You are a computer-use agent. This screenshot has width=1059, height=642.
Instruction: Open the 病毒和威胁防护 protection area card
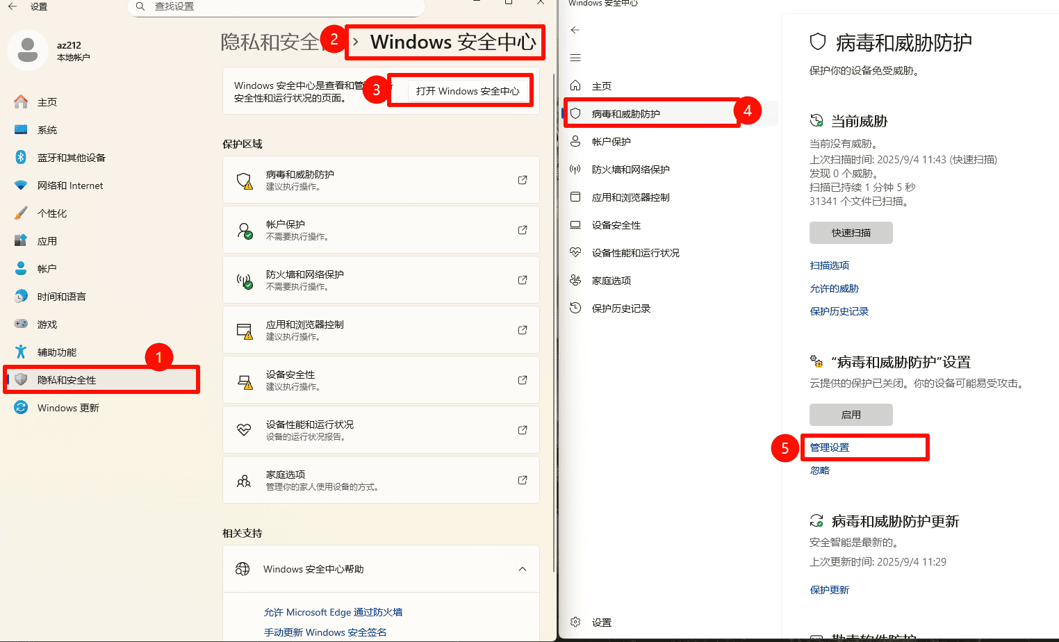381,180
